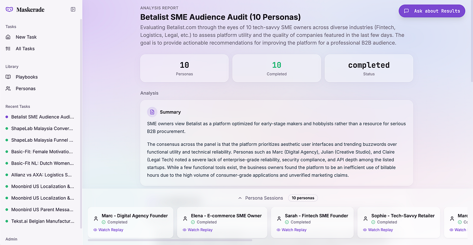The width and height of the screenshot is (473, 245).
Task: Click the eye icon in Elena's Watch Replay
Action: [x=184, y=230]
